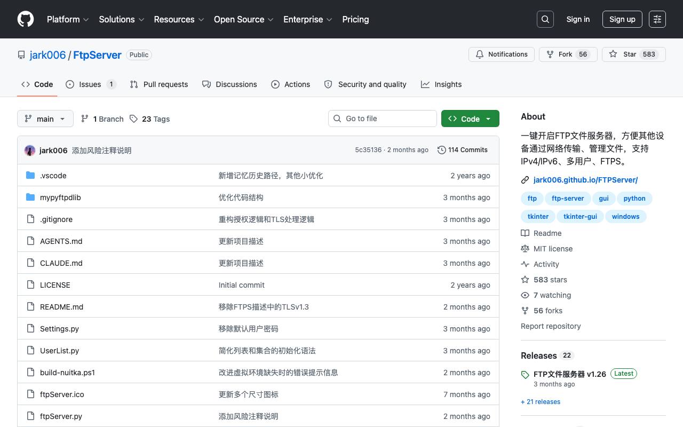The image size is (683, 427).
Task: Open the AGENTS.md file
Action: (x=61, y=241)
